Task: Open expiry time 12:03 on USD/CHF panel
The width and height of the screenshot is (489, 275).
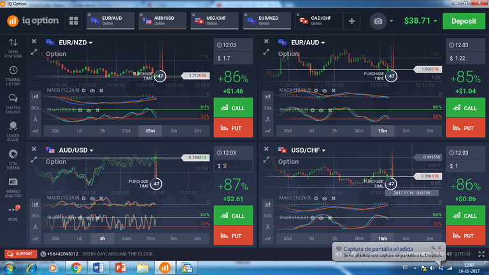Action: tap(465, 153)
